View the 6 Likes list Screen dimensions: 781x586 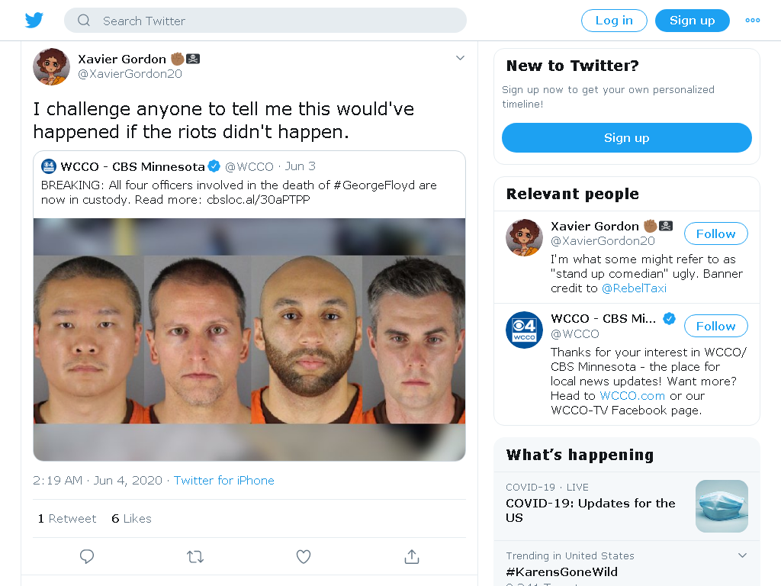(131, 519)
